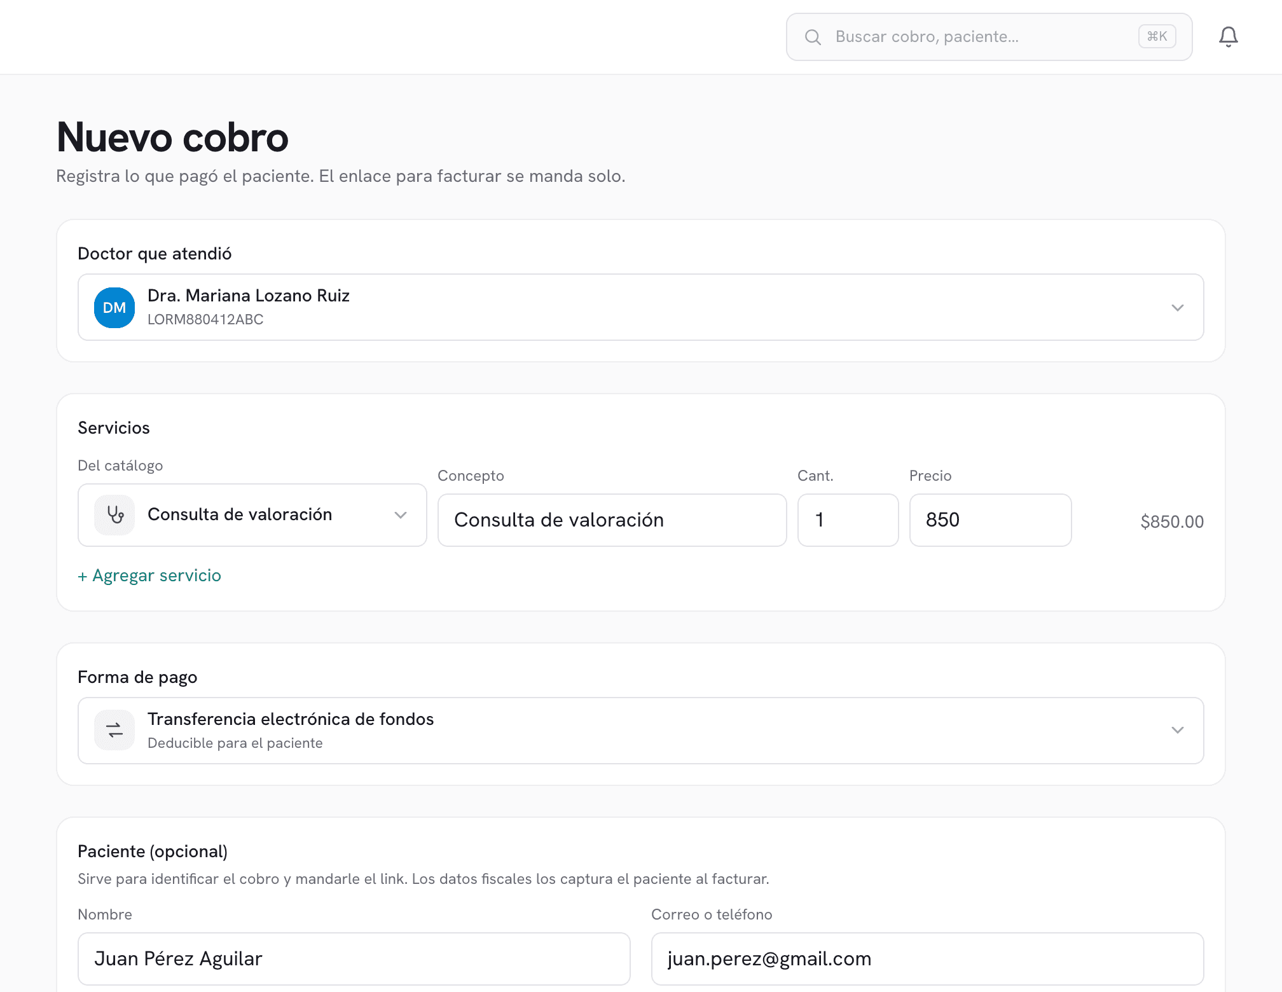Click the Paciente (opcional) section title

tap(153, 851)
